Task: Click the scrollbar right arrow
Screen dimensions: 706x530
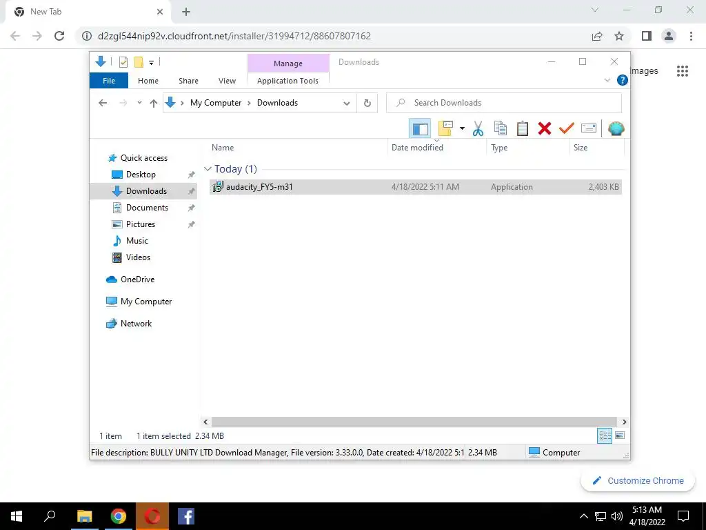Action: point(624,422)
